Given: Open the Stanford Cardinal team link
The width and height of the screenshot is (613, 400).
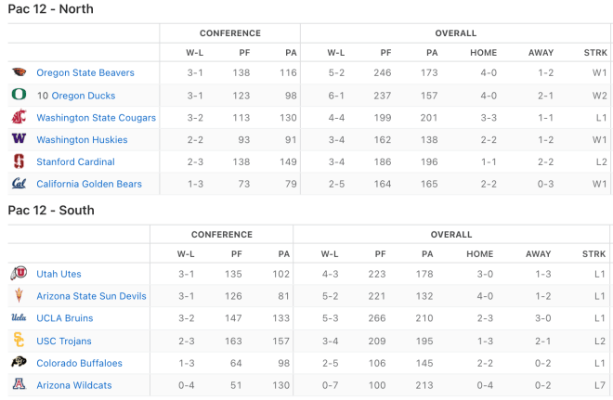Looking at the screenshot, I should [75, 161].
